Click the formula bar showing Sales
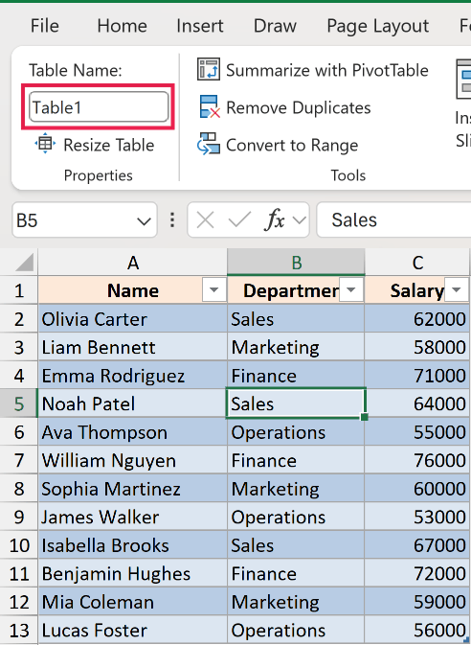The image size is (471, 645). [x=393, y=219]
